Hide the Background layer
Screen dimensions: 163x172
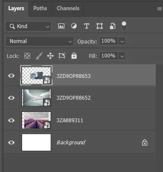click(11, 142)
